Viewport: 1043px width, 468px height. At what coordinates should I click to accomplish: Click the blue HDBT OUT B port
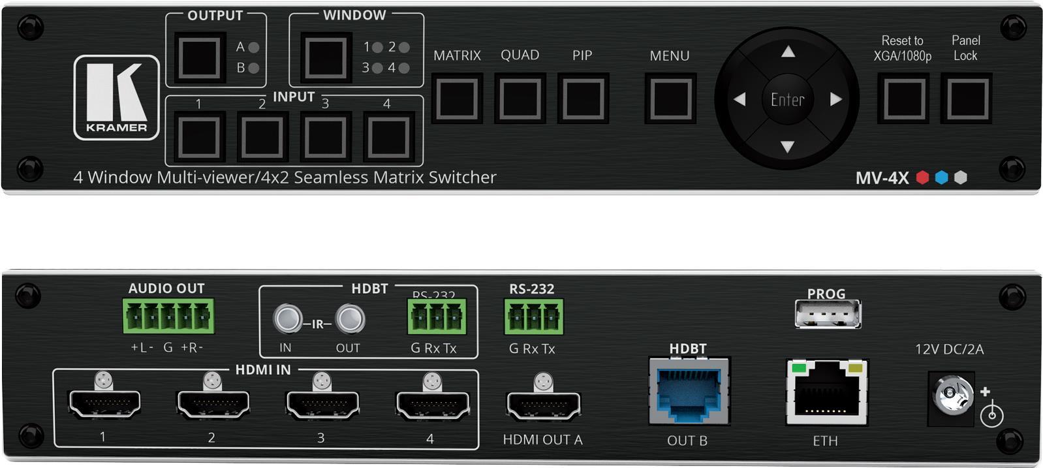coord(689,392)
